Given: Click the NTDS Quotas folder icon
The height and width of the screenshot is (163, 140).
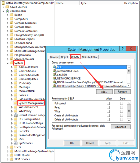Looking at the screenshot, I should (x=11, y=155).
